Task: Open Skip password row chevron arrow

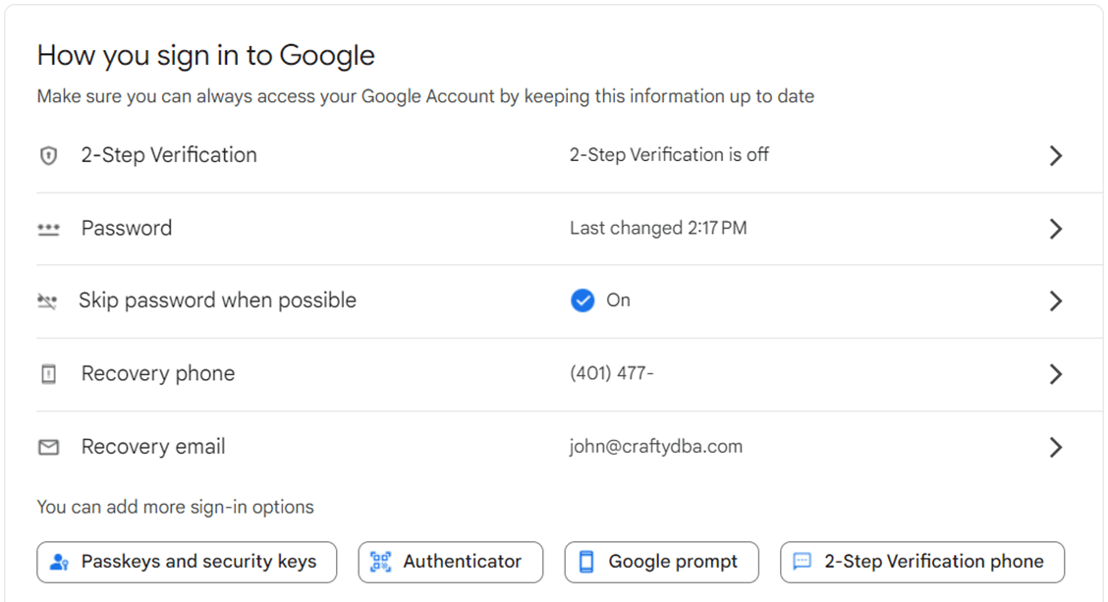Action: [x=1056, y=301]
